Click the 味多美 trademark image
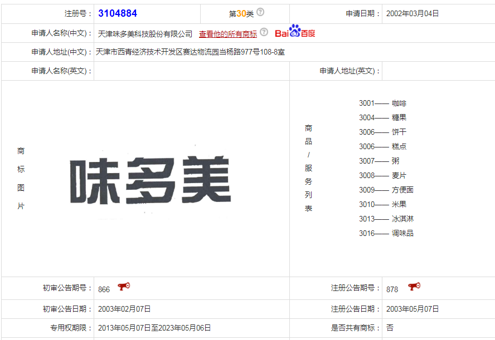The height and width of the screenshot is (340, 495). [x=152, y=178]
